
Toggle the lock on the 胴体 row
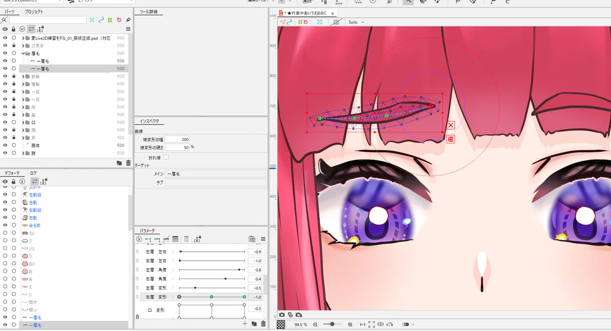14,145
